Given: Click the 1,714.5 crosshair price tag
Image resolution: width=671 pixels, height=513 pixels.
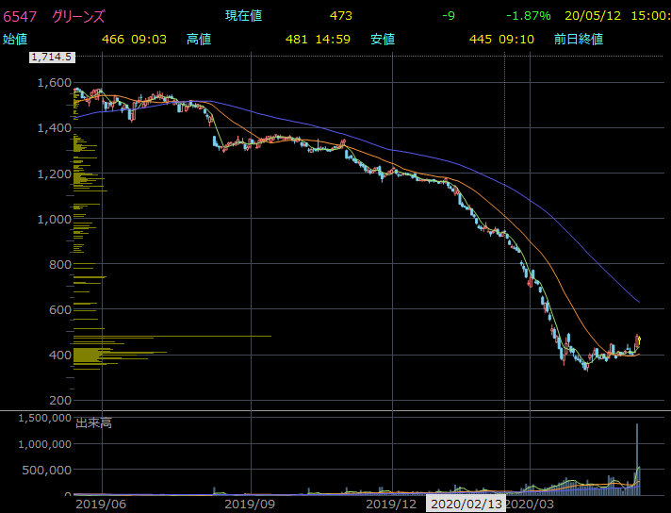Looking at the screenshot, I should [x=53, y=58].
